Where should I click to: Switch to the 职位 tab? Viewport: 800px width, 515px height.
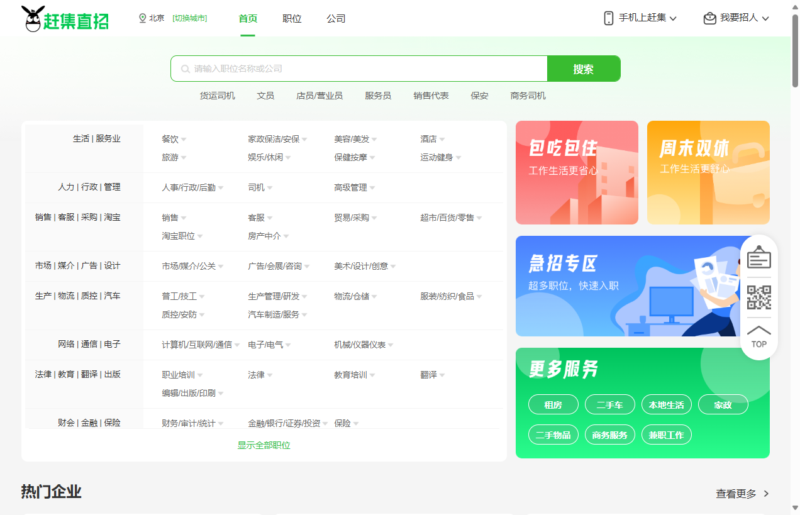point(292,18)
